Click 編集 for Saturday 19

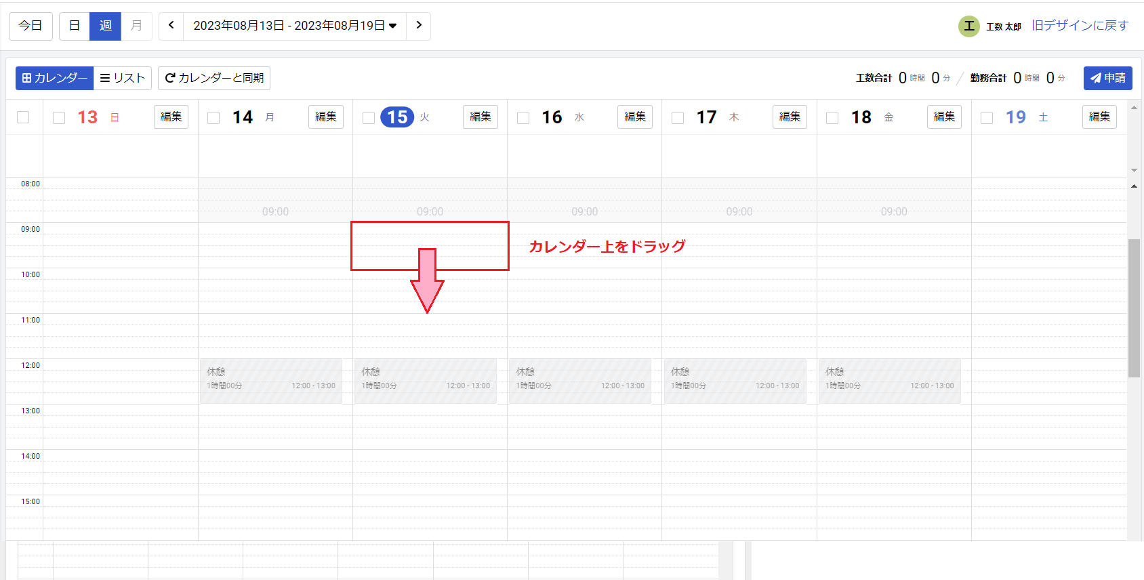(x=1099, y=117)
